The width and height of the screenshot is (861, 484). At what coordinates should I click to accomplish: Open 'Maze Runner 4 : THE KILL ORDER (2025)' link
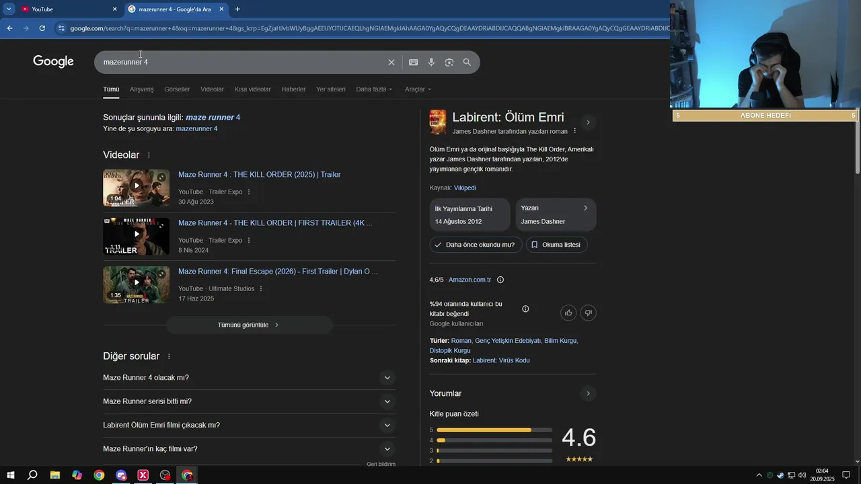pos(259,175)
